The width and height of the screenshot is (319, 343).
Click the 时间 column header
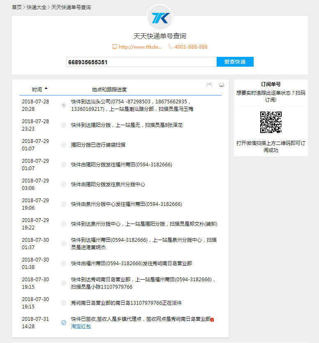coord(37,89)
